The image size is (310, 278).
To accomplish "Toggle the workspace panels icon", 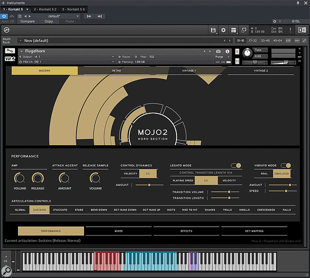I will 233,30.
